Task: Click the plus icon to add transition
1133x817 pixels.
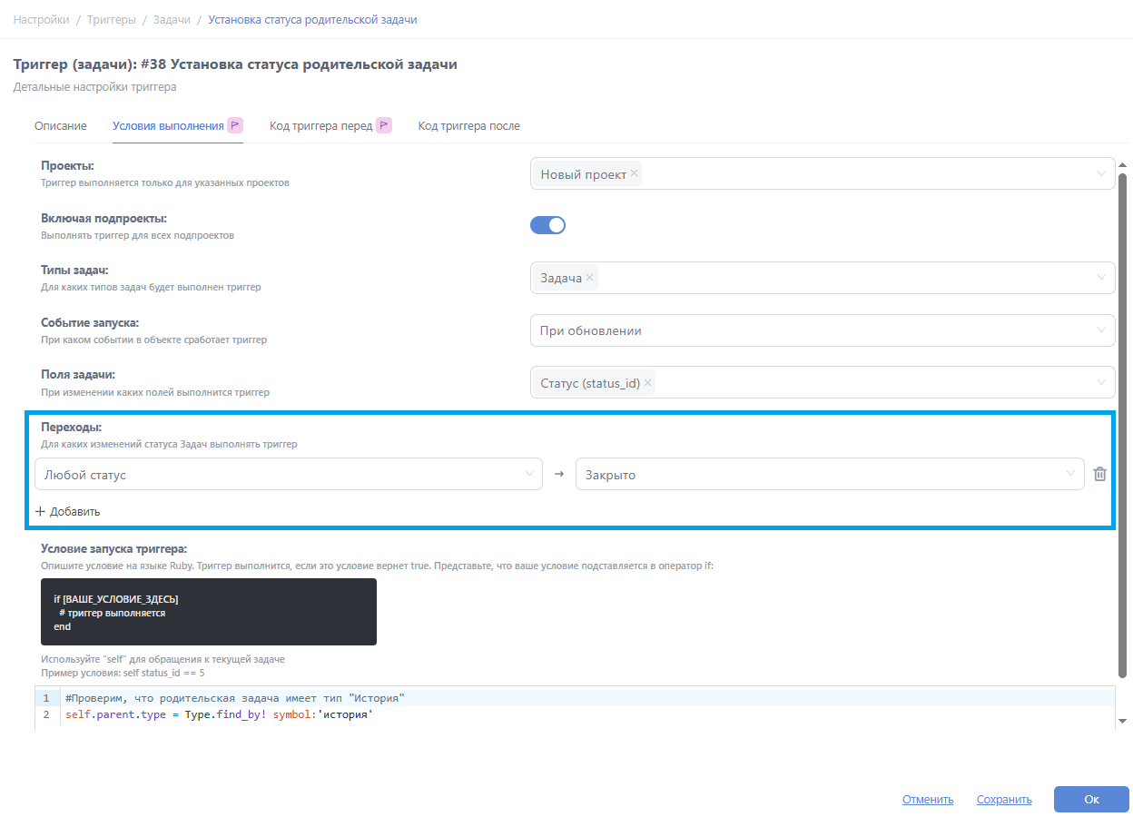Action: pos(40,512)
